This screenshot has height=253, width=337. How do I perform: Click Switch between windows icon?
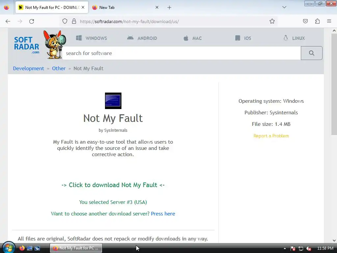pos(37,248)
